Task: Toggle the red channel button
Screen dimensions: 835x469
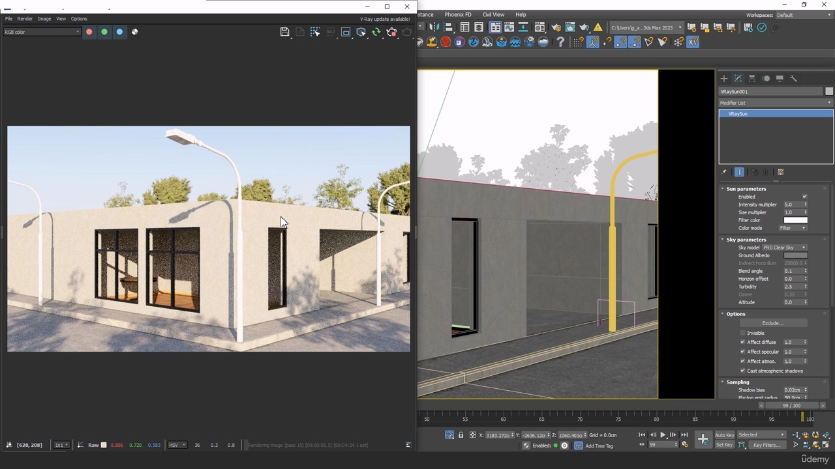Action: pyautogui.click(x=89, y=32)
